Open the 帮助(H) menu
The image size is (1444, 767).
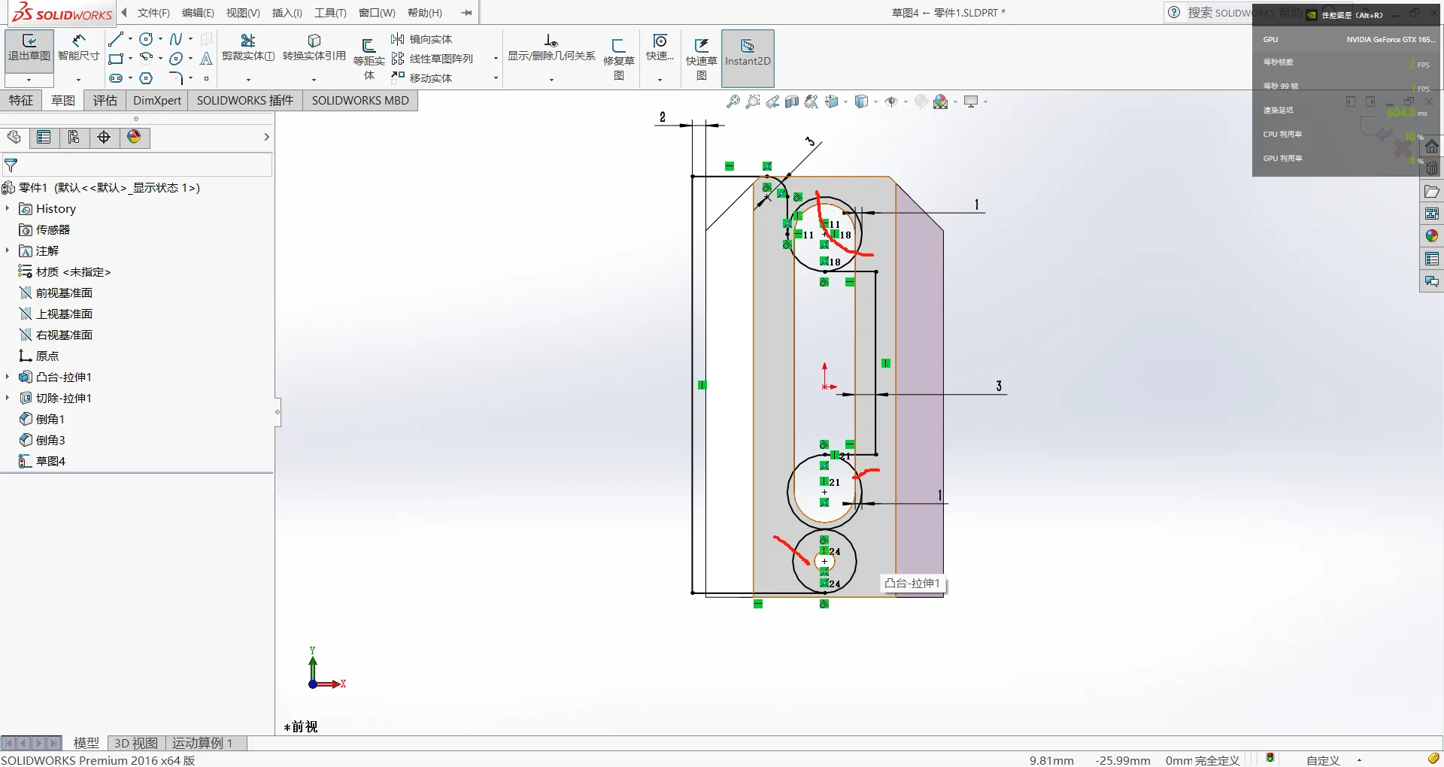[x=425, y=13]
